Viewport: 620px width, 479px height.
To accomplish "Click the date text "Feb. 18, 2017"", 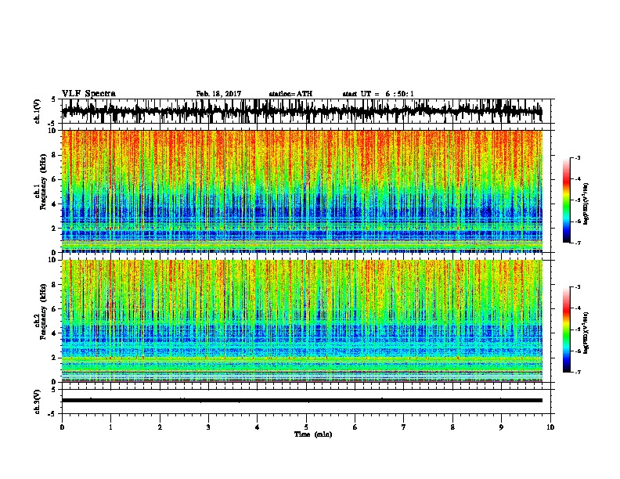I will tap(218, 94).
